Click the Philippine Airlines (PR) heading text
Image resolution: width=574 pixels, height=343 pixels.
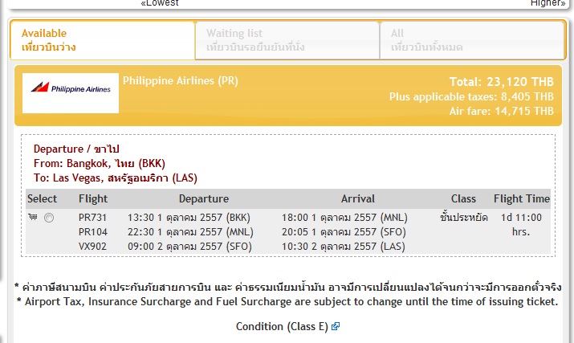pyautogui.click(x=181, y=80)
